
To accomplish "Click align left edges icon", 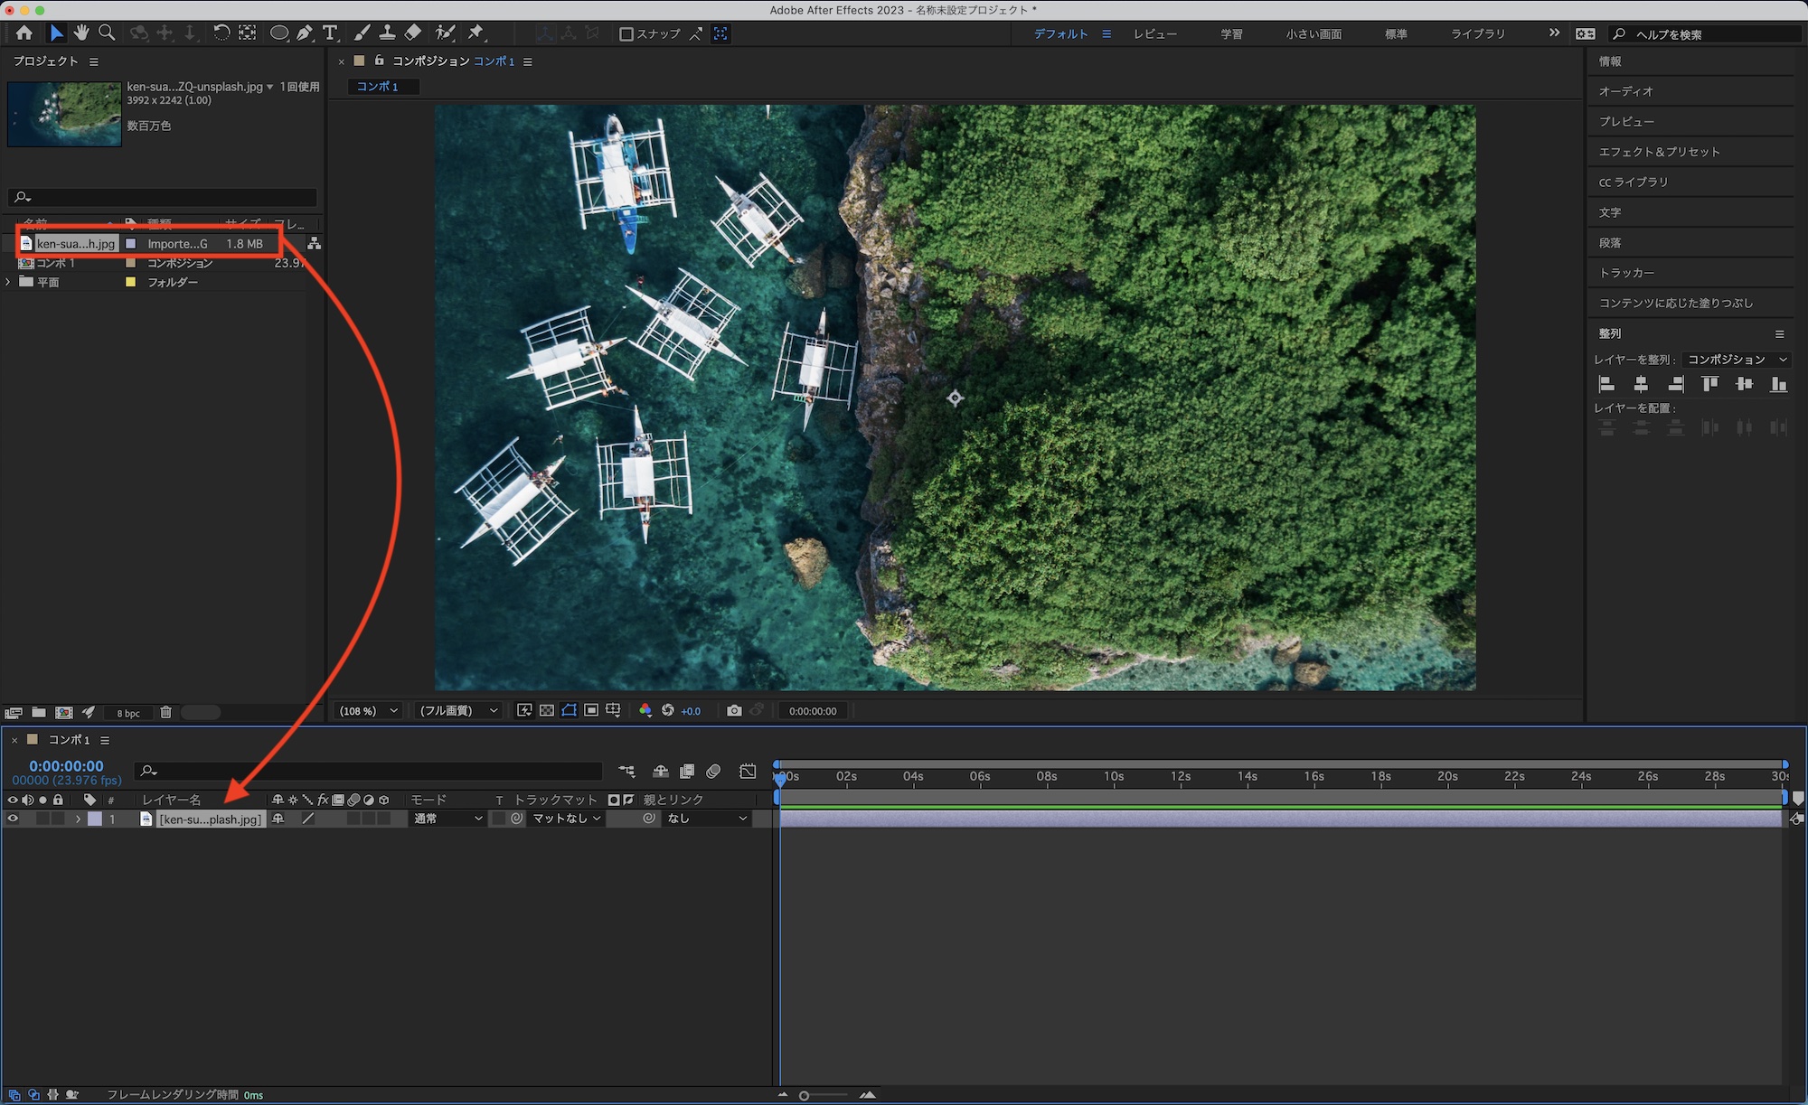I will pos(1606,385).
